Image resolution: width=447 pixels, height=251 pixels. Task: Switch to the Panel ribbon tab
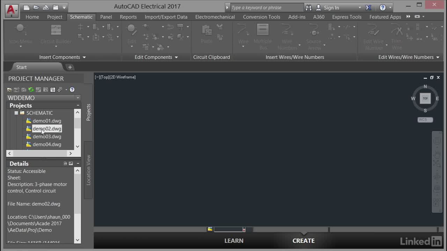coord(106,17)
